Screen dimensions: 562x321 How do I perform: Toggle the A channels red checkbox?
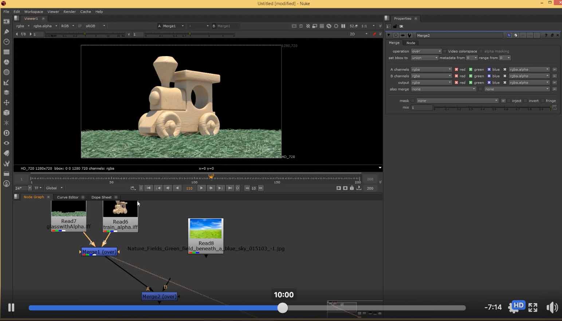pyautogui.click(x=456, y=69)
